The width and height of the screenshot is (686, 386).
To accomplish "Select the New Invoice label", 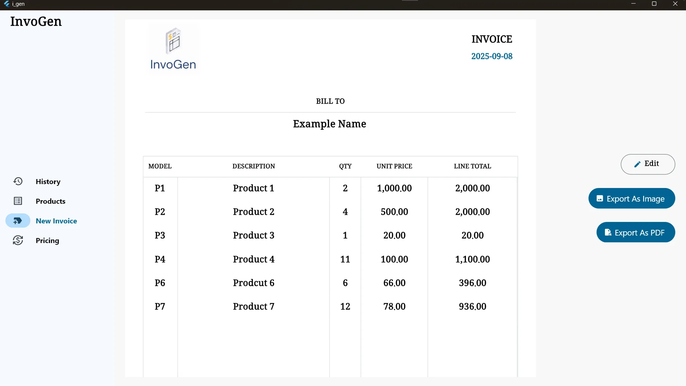I will coord(56,221).
